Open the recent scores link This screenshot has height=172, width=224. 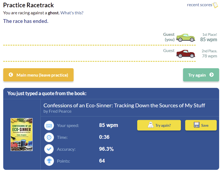(x=199, y=5)
